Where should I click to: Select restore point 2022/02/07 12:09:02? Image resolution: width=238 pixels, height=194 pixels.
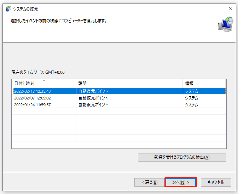pyautogui.click(x=120, y=98)
